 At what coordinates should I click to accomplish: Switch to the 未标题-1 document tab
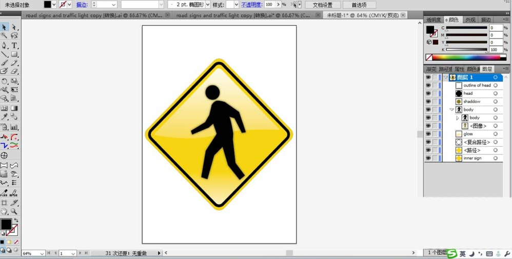coord(362,15)
